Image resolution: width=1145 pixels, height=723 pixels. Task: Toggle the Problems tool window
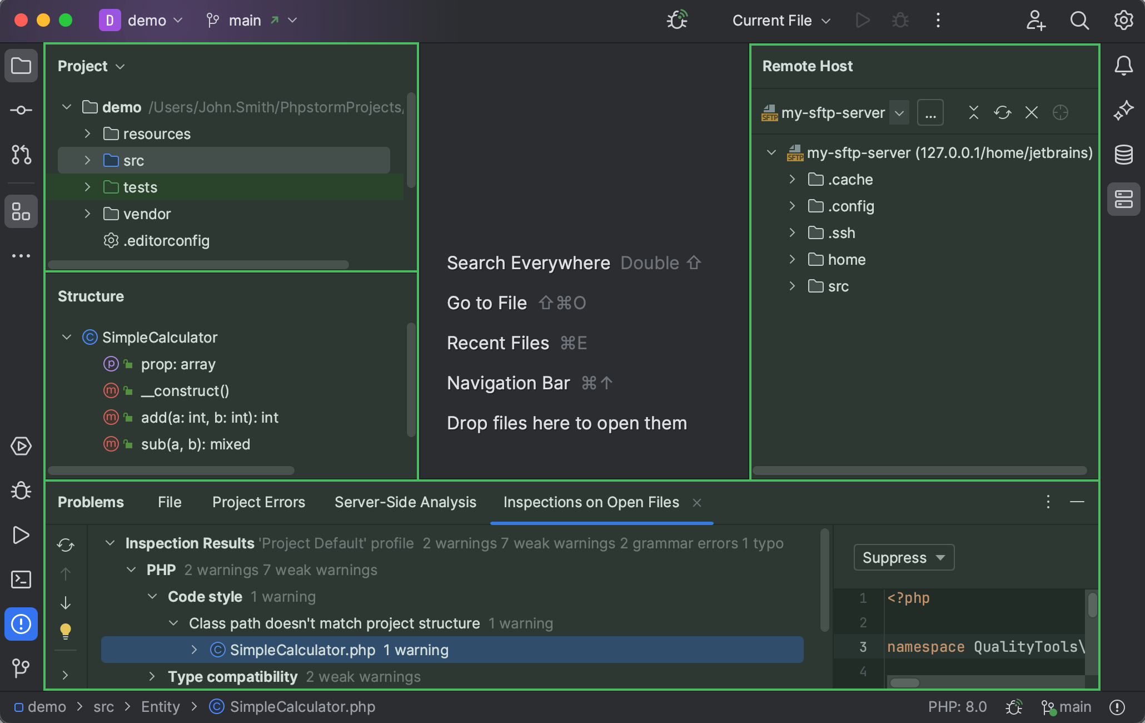[x=21, y=624]
